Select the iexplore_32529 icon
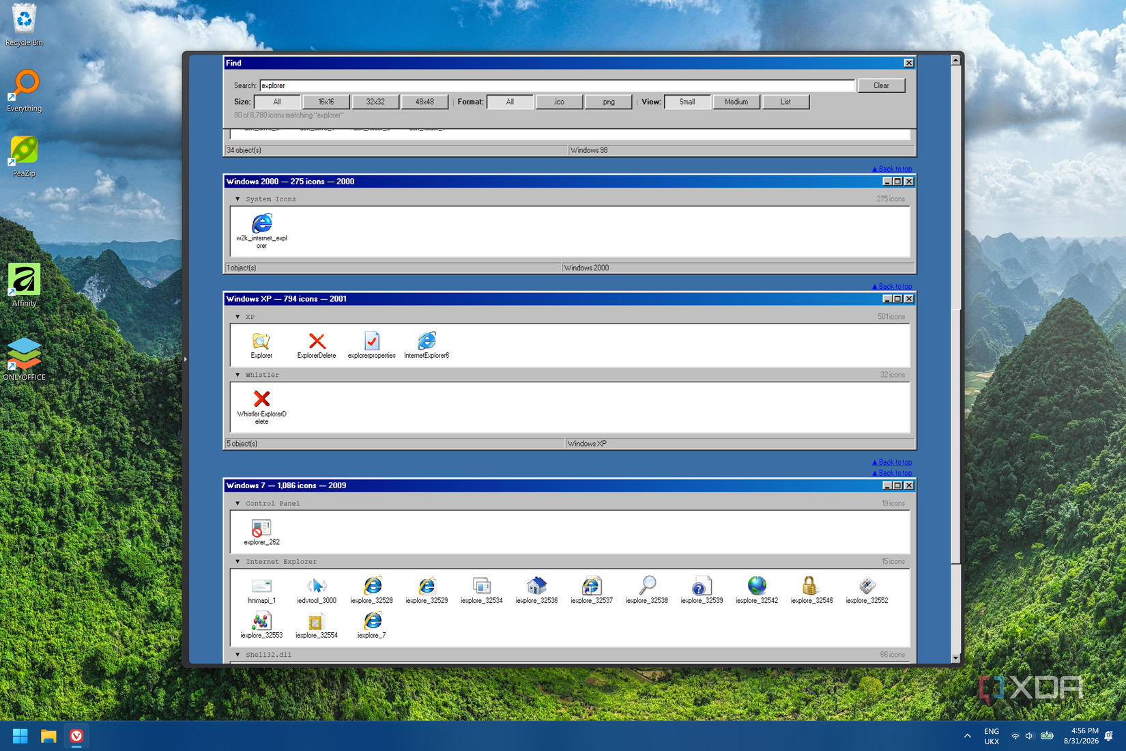Viewport: 1126px width, 751px height. tap(427, 591)
